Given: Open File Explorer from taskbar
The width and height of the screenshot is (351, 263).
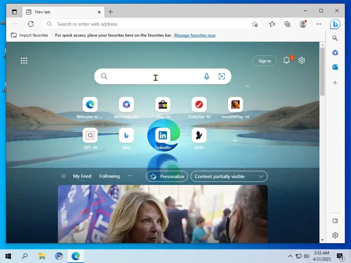Looking at the screenshot, I should 42,256.
